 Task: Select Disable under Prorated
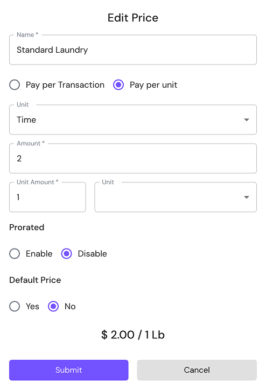66,254
